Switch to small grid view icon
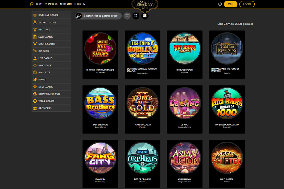The height and width of the screenshot is (189, 284). tap(127, 16)
